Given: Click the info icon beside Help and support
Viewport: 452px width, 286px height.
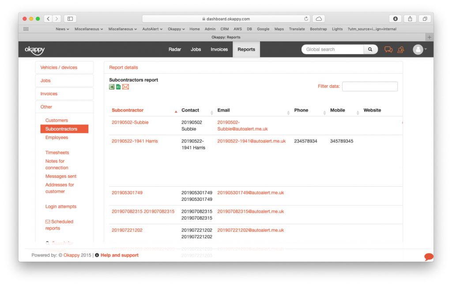Looking at the screenshot, I should pyautogui.click(x=97, y=255).
